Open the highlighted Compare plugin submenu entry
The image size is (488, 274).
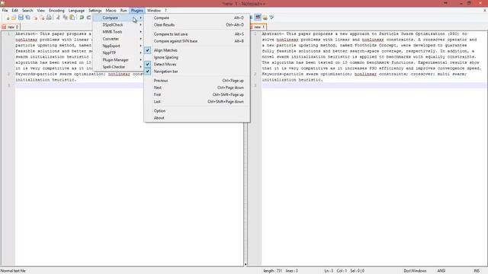118,18
